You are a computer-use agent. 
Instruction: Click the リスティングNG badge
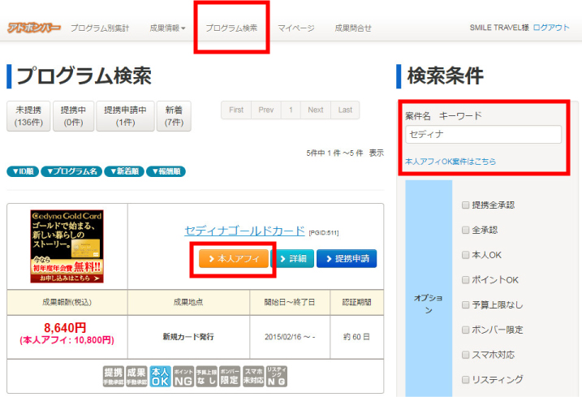(277, 376)
